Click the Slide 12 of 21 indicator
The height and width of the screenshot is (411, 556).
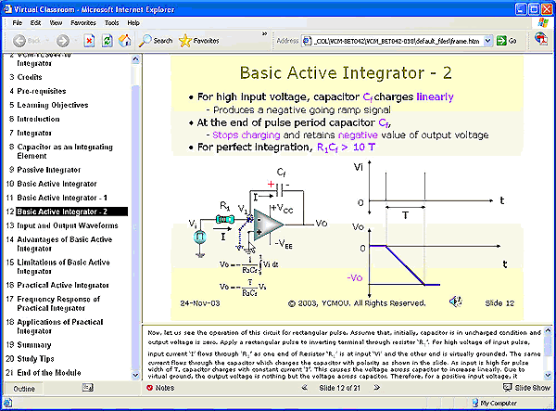(x=339, y=388)
